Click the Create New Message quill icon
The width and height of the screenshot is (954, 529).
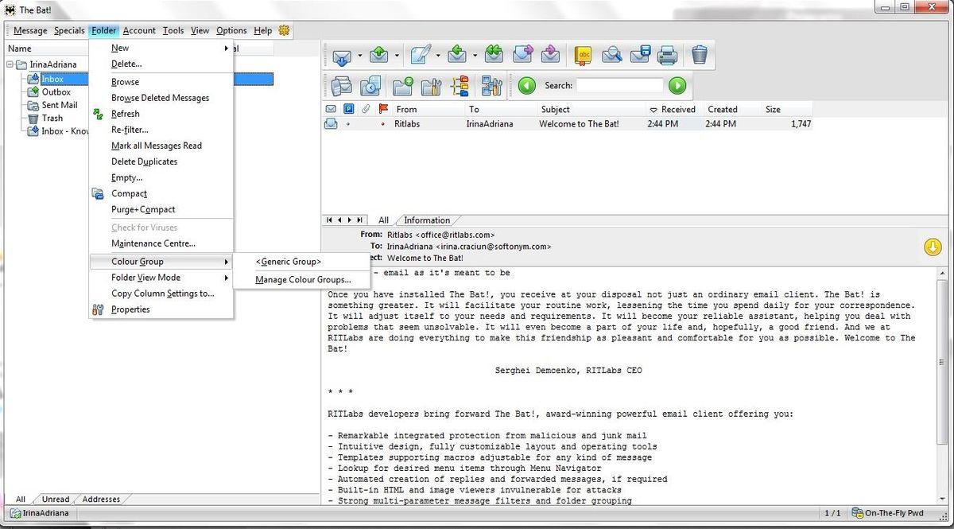point(421,55)
